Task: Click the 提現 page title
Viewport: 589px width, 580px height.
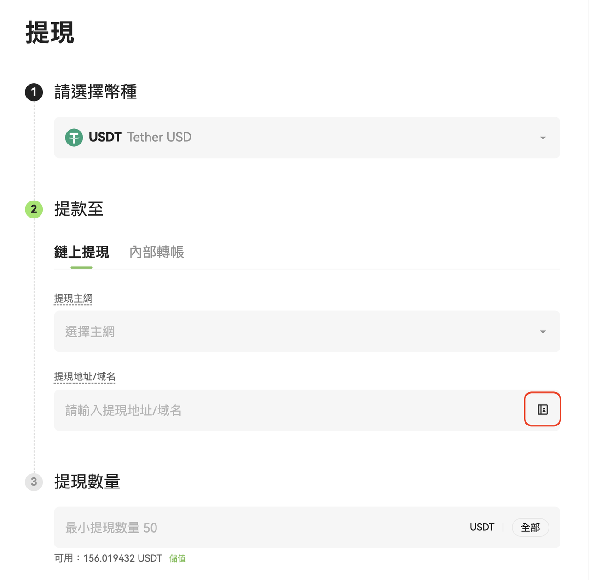Action: (x=50, y=33)
